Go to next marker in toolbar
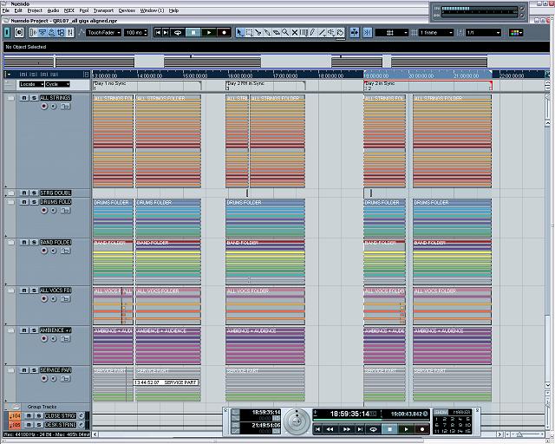Screen dimensions: 555x444 [166, 33]
